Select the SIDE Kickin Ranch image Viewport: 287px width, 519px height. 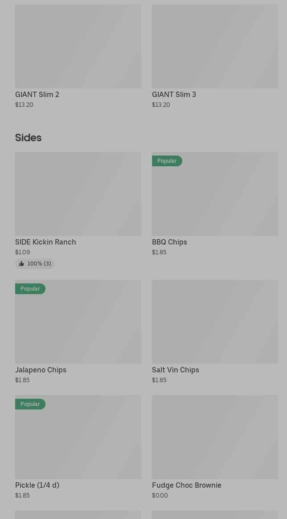pyautogui.click(x=78, y=194)
